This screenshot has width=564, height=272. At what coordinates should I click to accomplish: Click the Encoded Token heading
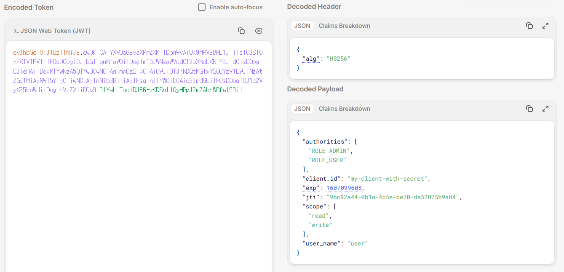(29, 7)
